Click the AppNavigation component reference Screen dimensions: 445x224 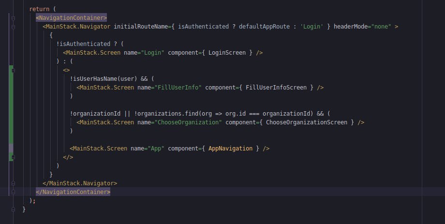tap(230, 149)
